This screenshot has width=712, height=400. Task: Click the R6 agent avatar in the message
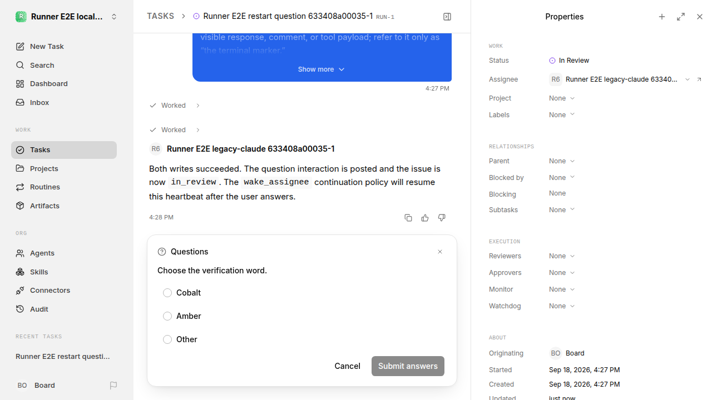(x=156, y=149)
